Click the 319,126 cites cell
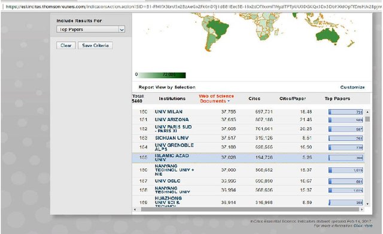Image resolution: width=383 pixels, height=234 pixels. tap(264, 138)
